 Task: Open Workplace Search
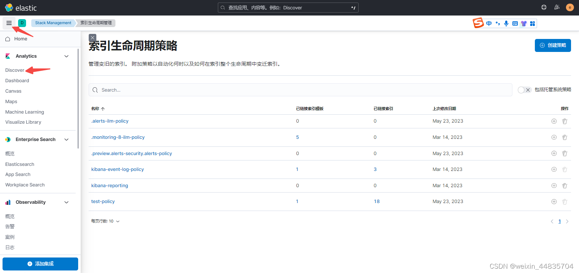point(25,185)
